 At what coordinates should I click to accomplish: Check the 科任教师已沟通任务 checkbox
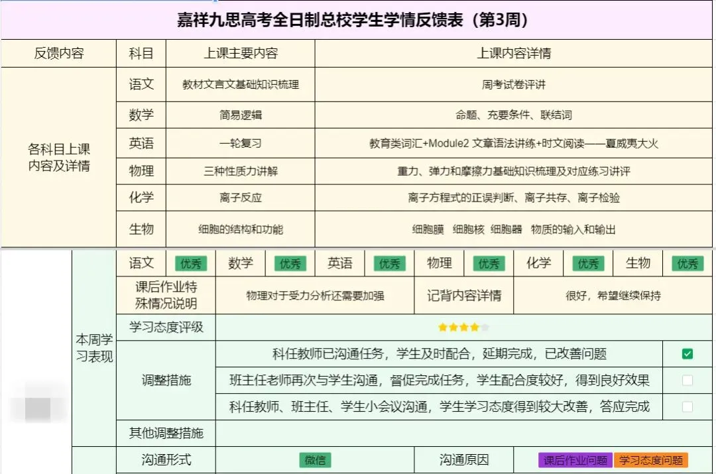(x=687, y=354)
